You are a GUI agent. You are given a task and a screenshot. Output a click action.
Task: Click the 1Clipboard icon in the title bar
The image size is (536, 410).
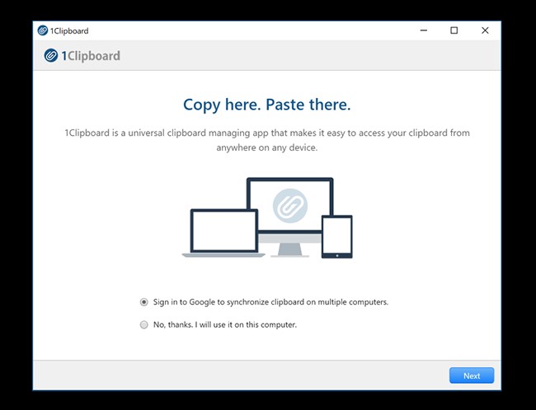coord(43,30)
